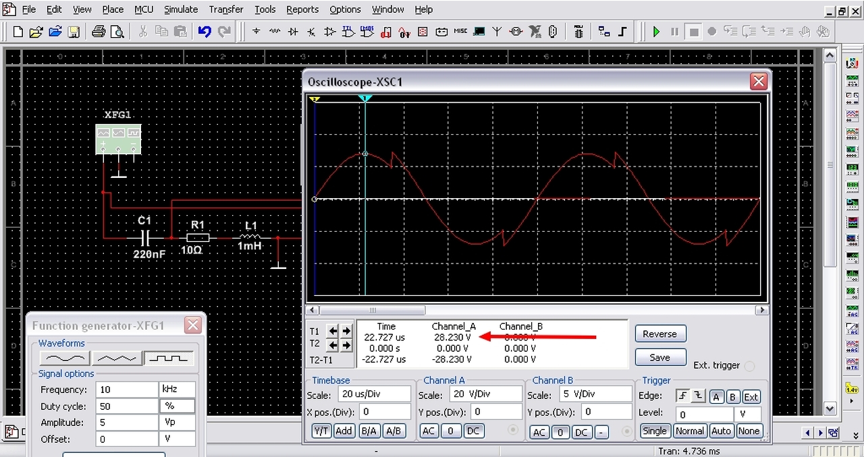The image size is (864, 457).
Task: Select the Single trigger mode
Action: tap(654, 431)
